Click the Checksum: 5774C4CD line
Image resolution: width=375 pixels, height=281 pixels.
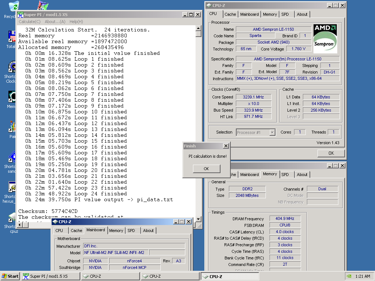(x=48, y=211)
